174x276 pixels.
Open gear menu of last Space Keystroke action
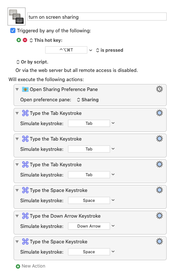click(159, 241)
